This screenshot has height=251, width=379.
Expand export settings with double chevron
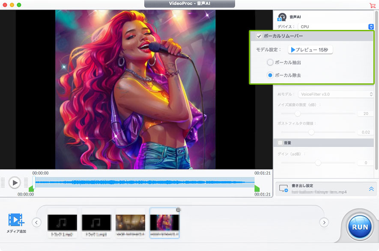371,189
